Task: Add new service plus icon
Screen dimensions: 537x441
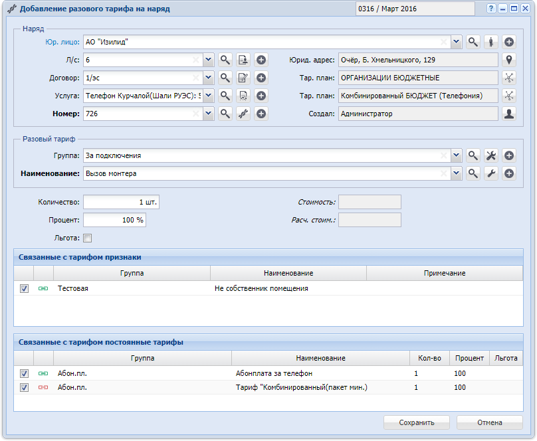Action: pyautogui.click(x=261, y=96)
